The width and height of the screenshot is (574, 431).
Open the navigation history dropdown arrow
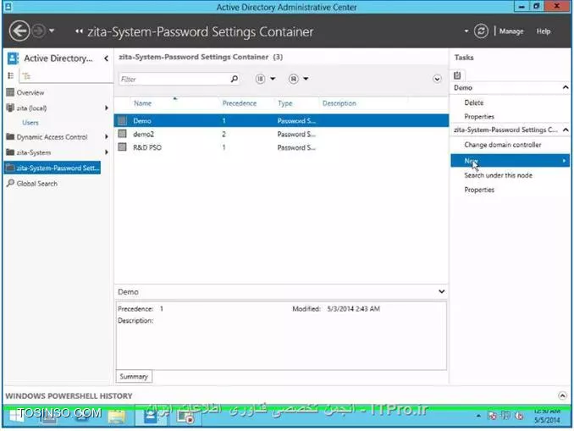click(52, 30)
